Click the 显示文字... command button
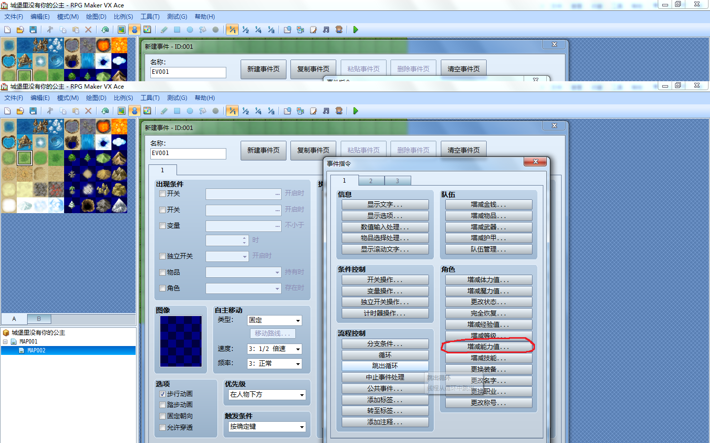The width and height of the screenshot is (710, 443). [x=385, y=205]
